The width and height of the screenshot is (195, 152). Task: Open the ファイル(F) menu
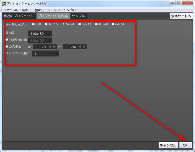[x=11, y=10]
